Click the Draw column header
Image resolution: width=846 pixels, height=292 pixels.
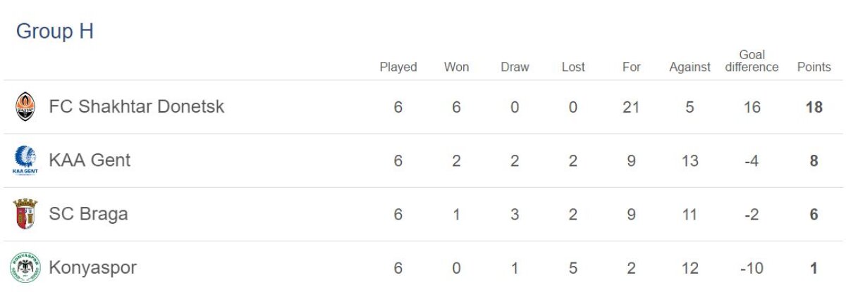(x=515, y=68)
